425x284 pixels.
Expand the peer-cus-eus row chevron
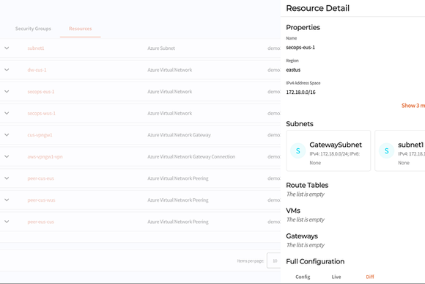point(7,178)
